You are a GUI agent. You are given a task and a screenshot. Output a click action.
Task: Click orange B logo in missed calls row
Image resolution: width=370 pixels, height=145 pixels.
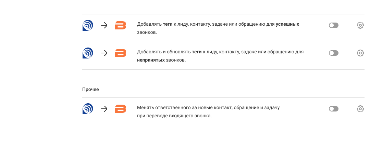[x=121, y=53]
